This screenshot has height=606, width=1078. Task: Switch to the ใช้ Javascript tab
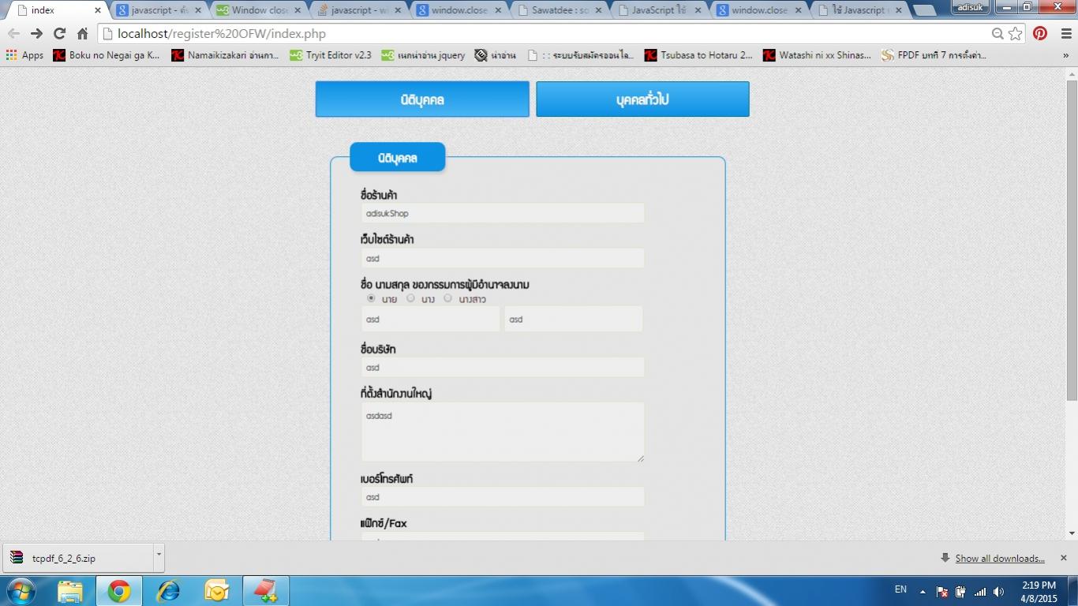pyautogui.click(x=859, y=10)
